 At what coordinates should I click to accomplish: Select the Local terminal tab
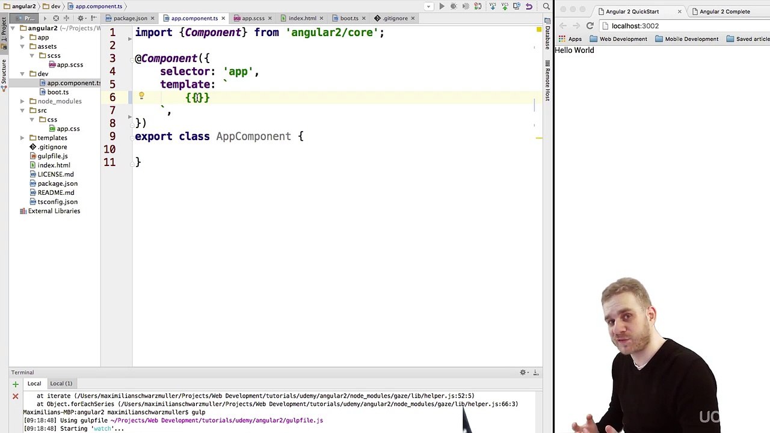pyautogui.click(x=34, y=384)
